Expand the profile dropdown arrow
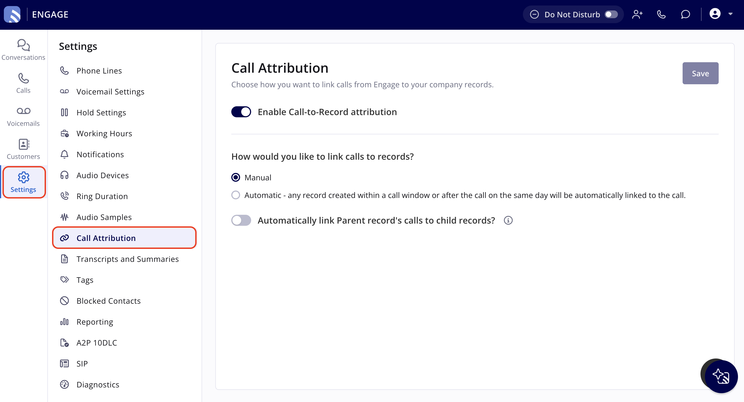744x402 pixels. click(x=731, y=14)
